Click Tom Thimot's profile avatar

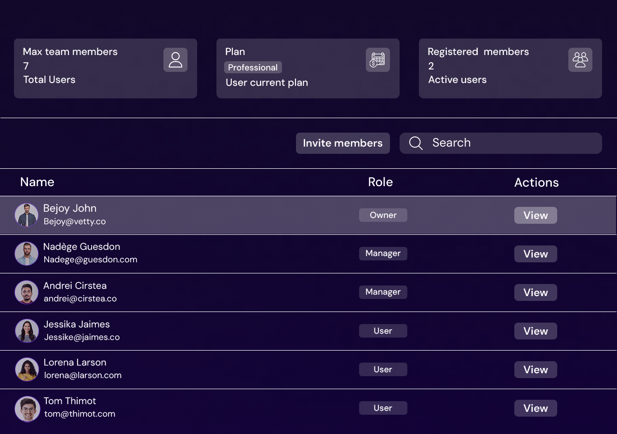pyautogui.click(x=27, y=409)
